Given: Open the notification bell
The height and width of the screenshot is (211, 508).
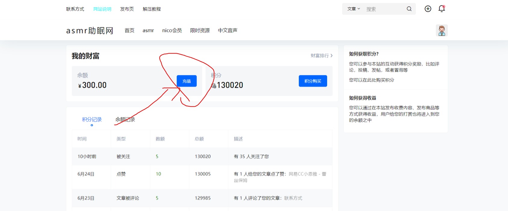Looking at the screenshot, I should point(441,9).
